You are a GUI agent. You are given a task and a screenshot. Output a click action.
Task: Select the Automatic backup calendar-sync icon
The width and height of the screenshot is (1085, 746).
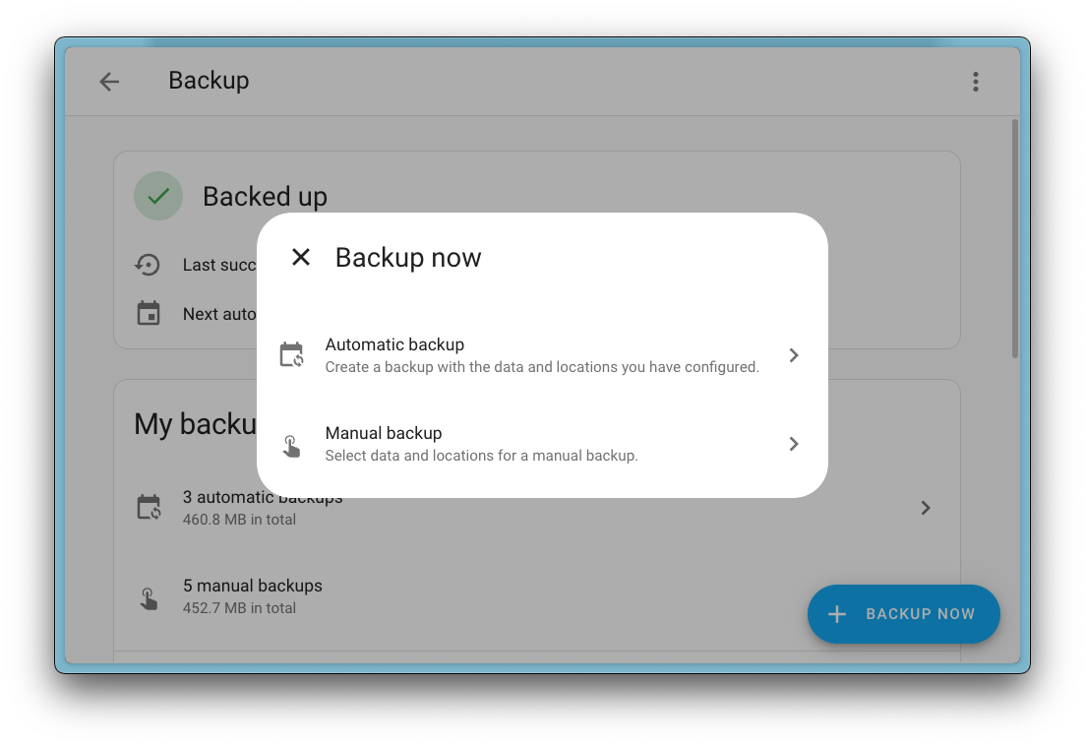tap(291, 353)
